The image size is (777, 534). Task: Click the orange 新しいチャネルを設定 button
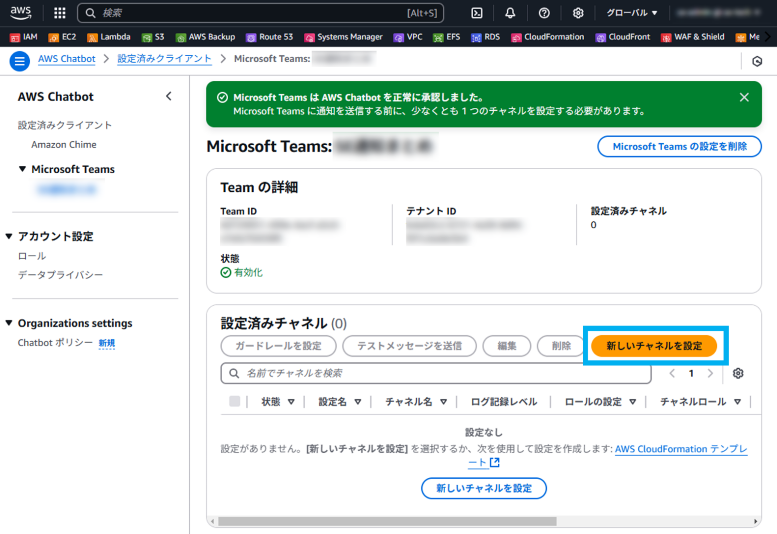[655, 346]
